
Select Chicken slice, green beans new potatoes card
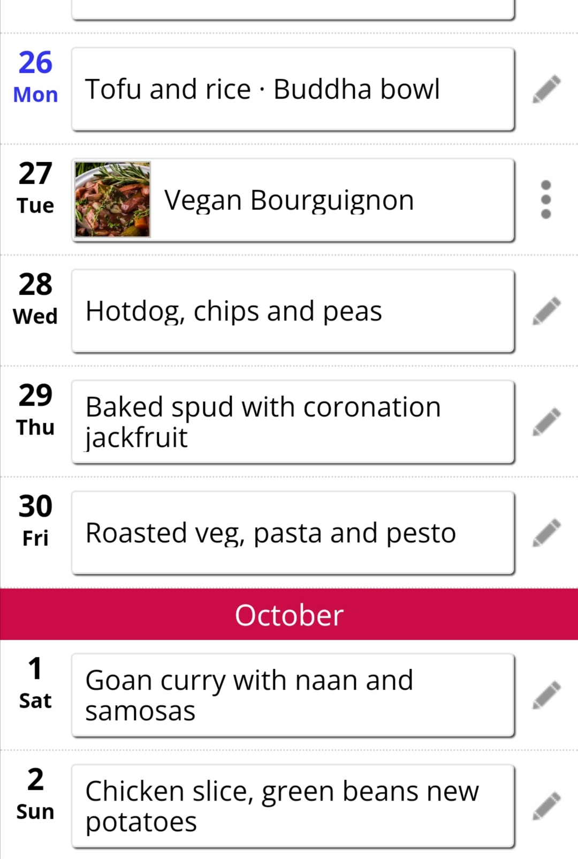[x=293, y=806]
